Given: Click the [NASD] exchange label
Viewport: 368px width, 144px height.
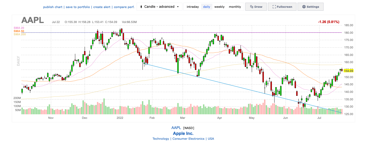Looking at the screenshot, I should tap(189, 128).
